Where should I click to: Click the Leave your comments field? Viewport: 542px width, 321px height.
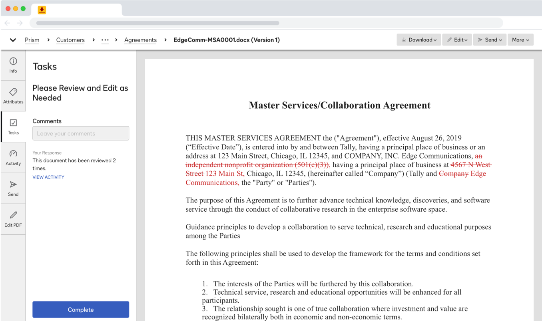[80, 133]
